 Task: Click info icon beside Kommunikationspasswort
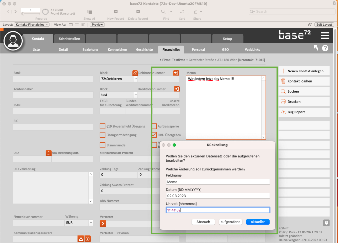[x=88, y=239]
